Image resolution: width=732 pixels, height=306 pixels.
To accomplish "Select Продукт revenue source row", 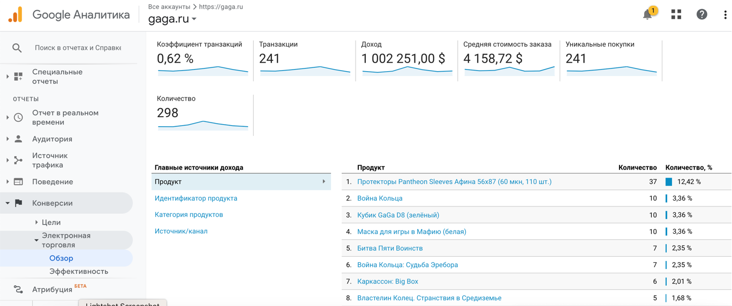I will 241,182.
